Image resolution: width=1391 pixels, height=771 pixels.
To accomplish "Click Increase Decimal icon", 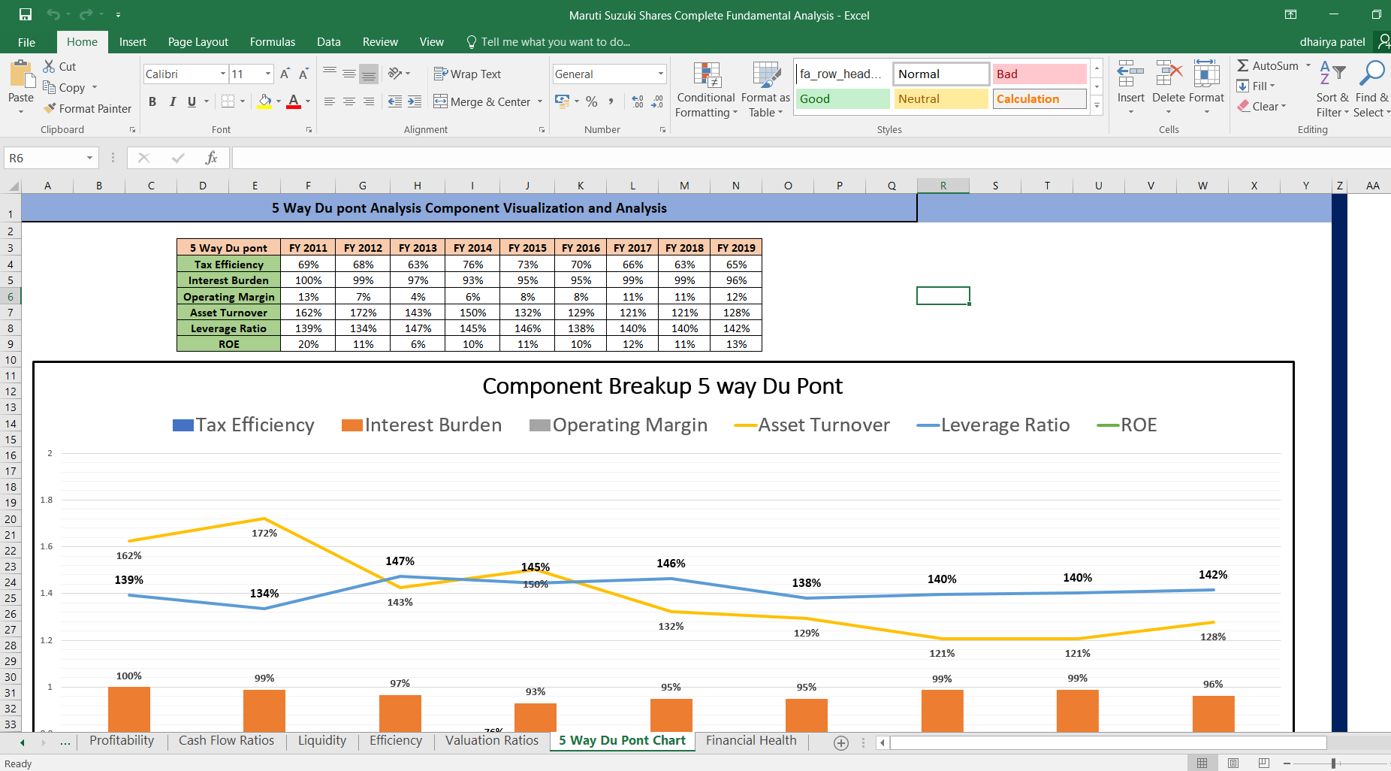I will tap(638, 101).
